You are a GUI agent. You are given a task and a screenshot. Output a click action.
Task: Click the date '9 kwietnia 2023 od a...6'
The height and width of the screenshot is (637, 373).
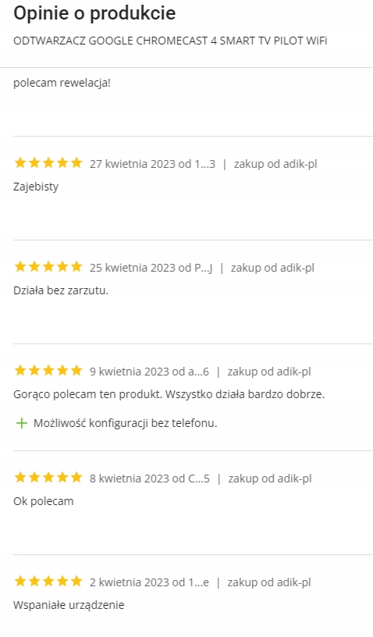(149, 372)
